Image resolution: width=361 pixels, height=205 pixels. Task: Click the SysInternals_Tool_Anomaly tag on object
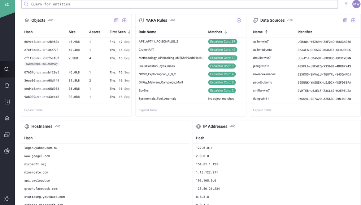pyautogui.click(x=42, y=64)
